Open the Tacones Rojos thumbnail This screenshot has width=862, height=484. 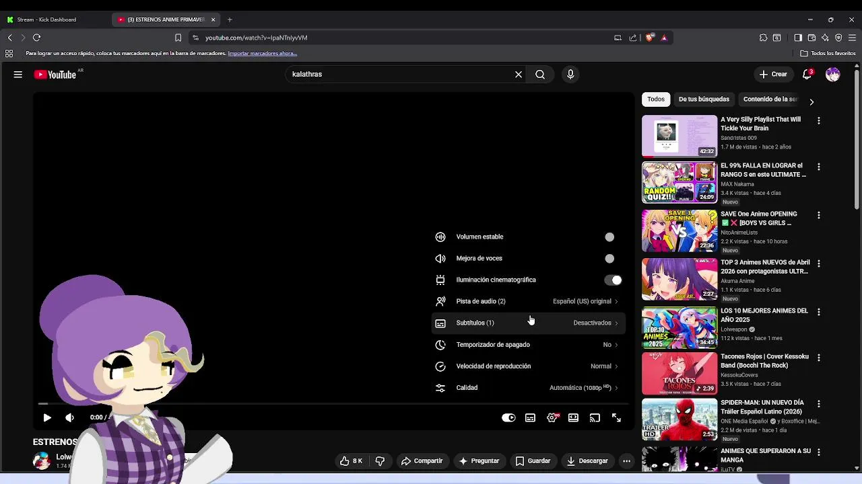coord(679,373)
